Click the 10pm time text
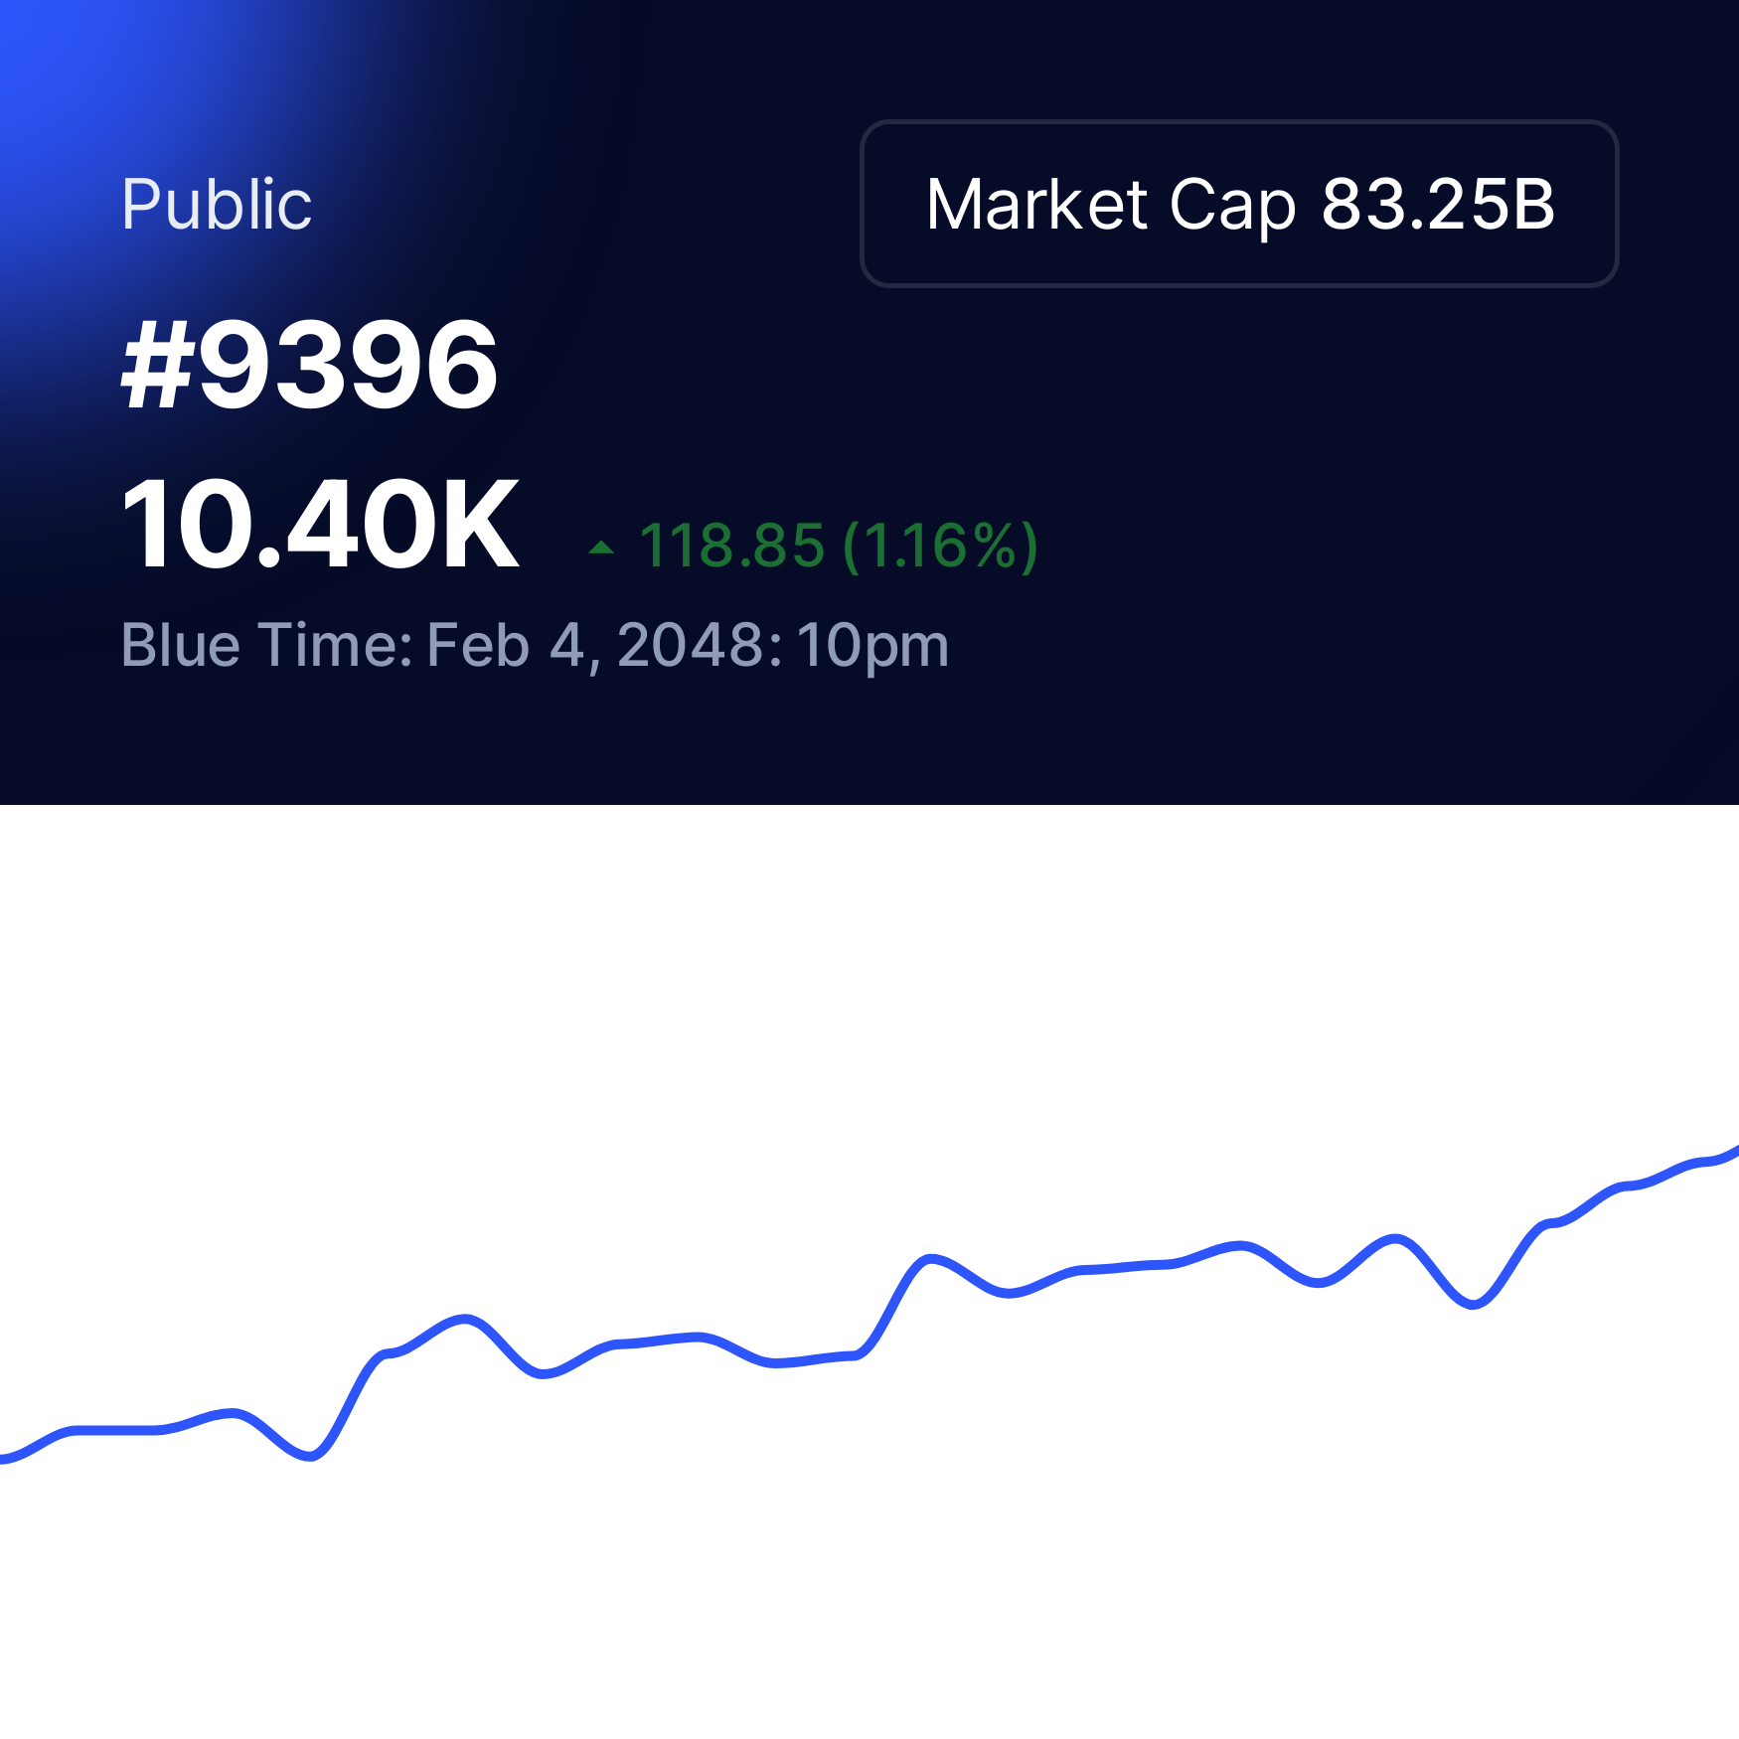This screenshot has width=1739, height=1739. tap(872, 647)
